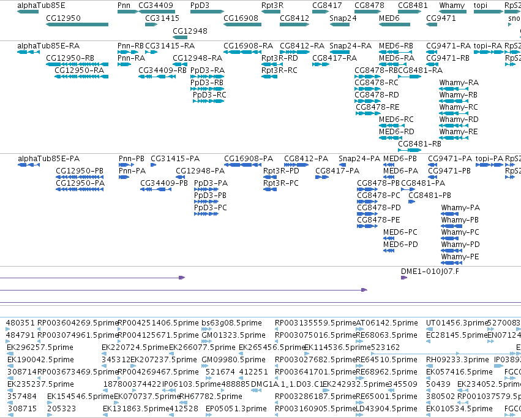Click the CG34409 gene label
The width and height of the screenshot is (521, 418).
point(156,6)
